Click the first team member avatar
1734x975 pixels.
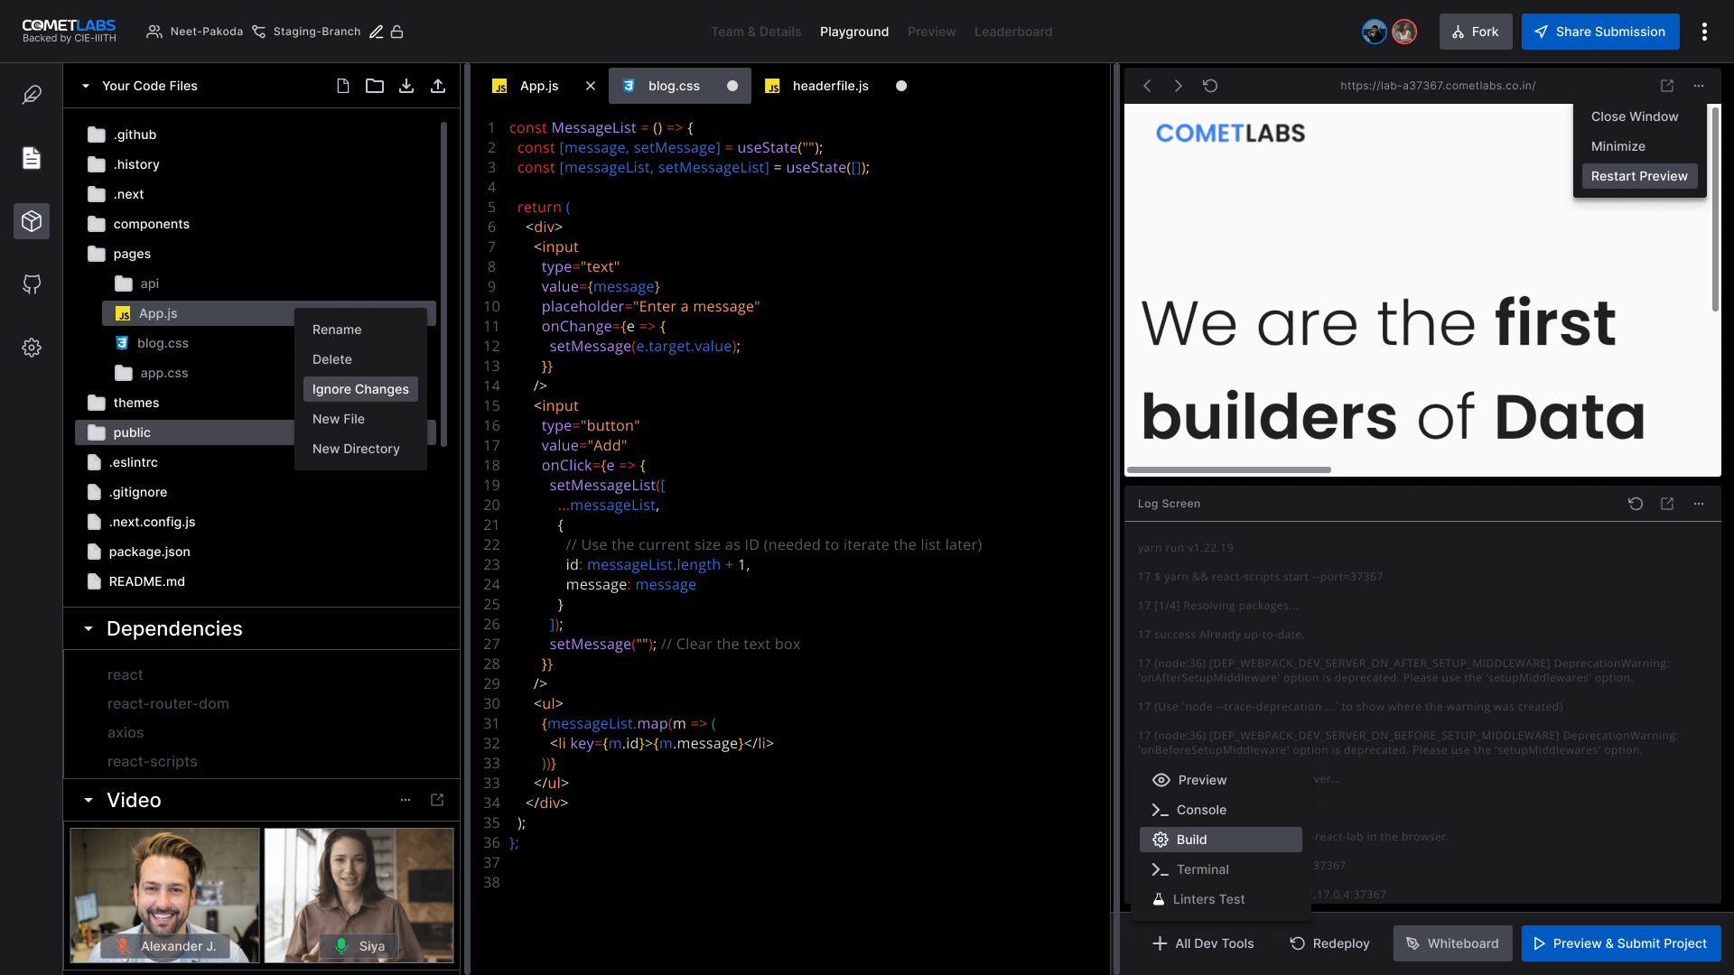(1375, 32)
